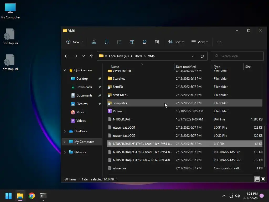Sort by Type column header
This screenshot has width=269, height=202.
click(x=217, y=67)
